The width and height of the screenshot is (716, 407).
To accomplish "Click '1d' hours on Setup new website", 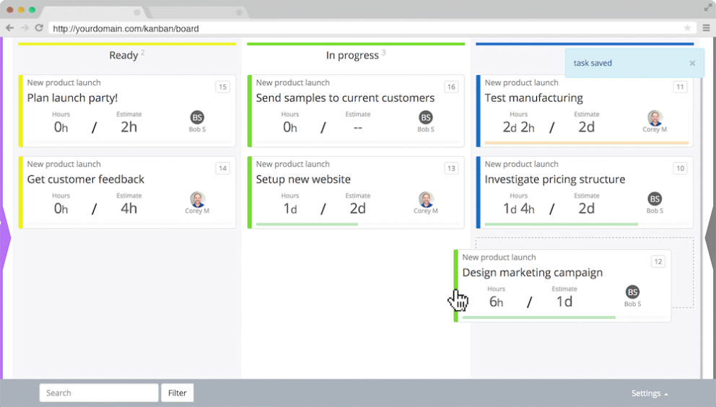I will [x=290, y=209].
